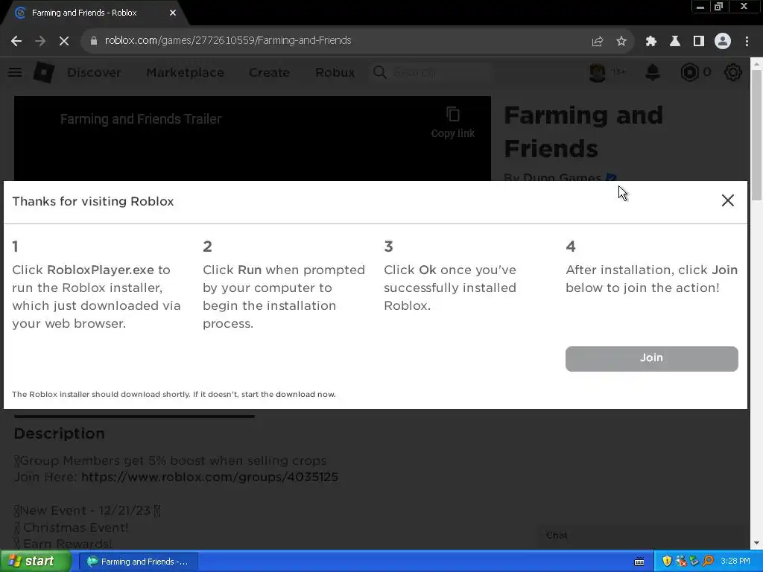The width and height of the screenshot is (763, 572).
Task: Open Chrome's three-dot menu
Action: [x=747, y=41]
